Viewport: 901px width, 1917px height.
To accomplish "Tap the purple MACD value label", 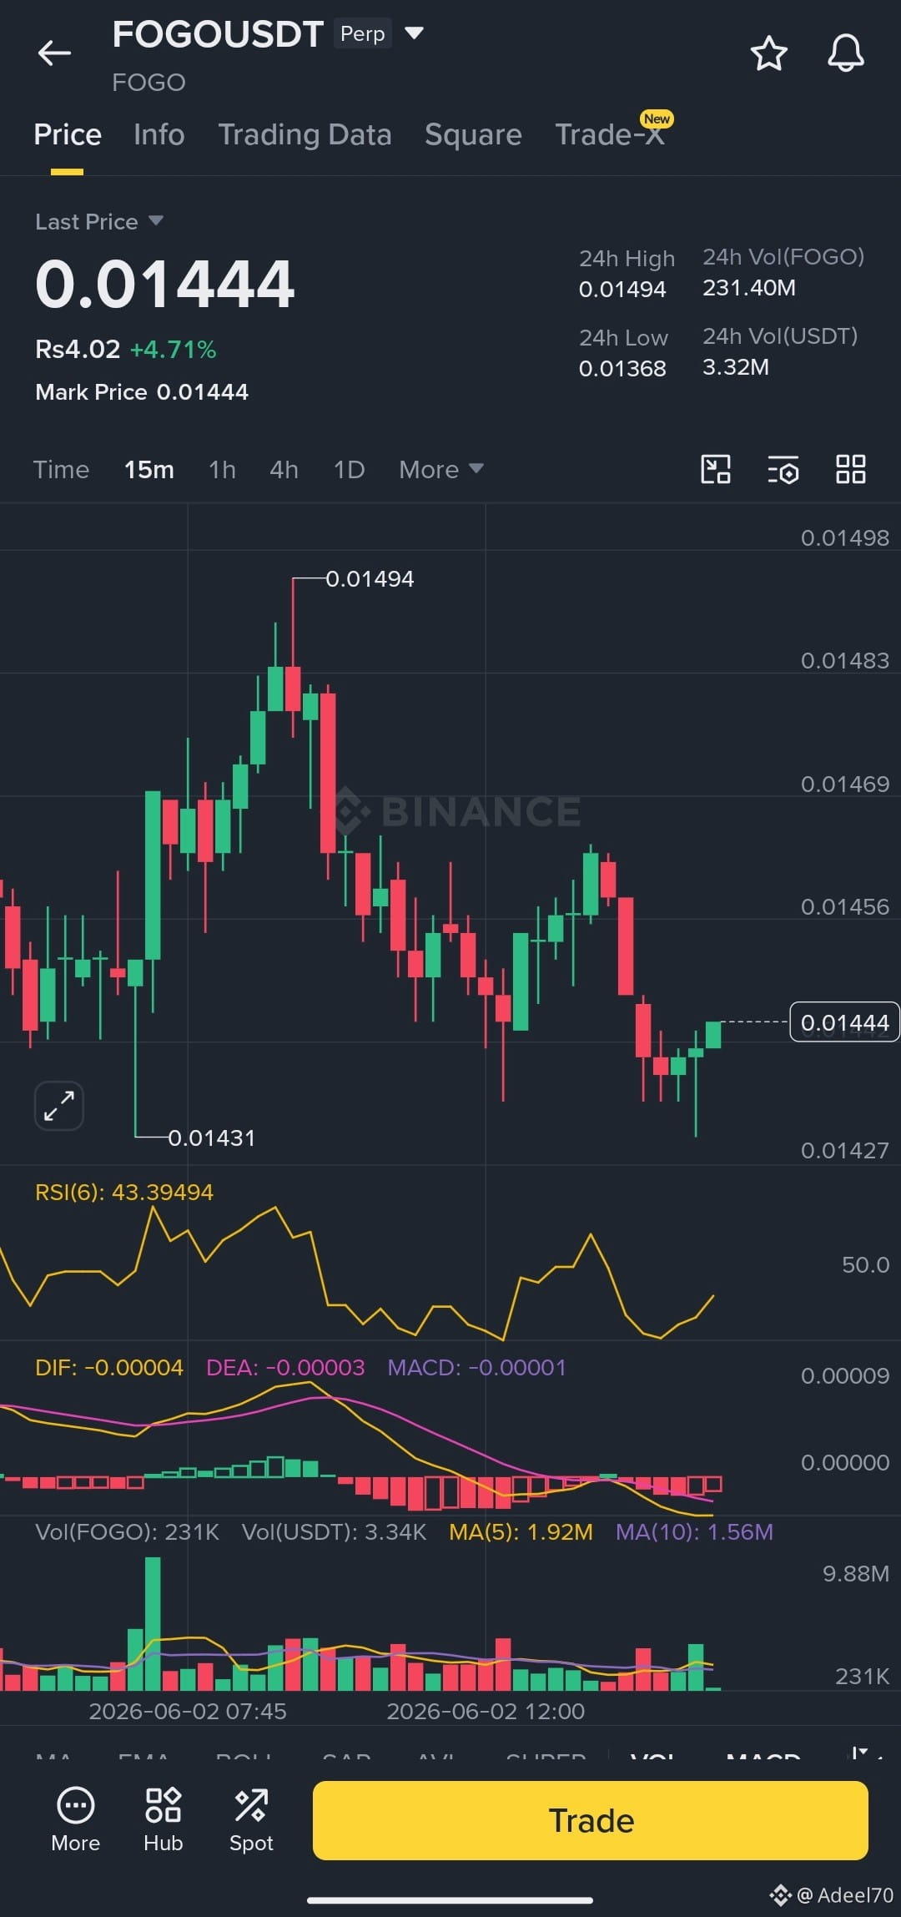I will (477, 1368).
